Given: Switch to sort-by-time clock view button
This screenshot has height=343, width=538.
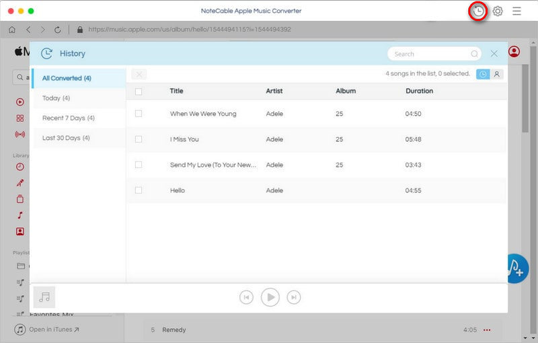Looking at the screenshot, I should [x=483, y=74].
